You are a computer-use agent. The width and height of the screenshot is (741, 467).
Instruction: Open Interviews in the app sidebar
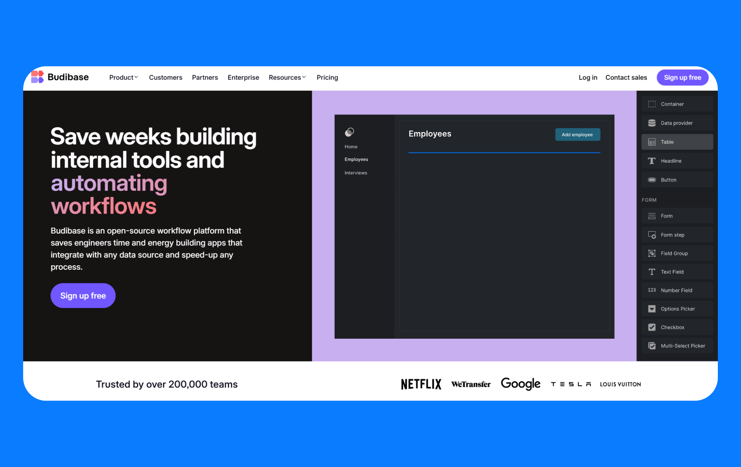pyautogui.click(x=356, y=173)
